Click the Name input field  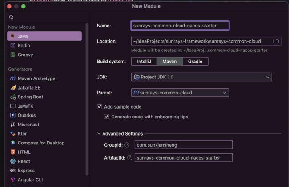tap(180, 26)
